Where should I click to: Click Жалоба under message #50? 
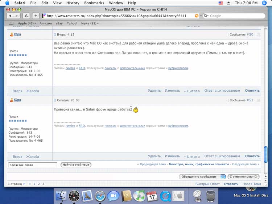tap(32, 91)
